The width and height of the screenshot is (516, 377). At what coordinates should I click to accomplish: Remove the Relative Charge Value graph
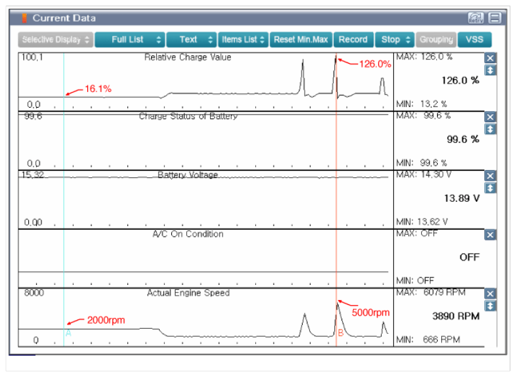[490, 58]
